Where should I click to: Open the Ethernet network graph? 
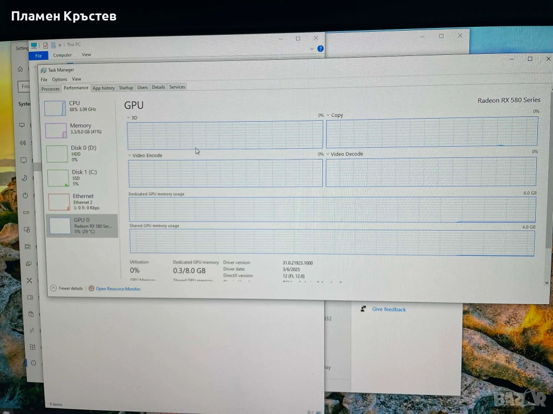point(59,202)
